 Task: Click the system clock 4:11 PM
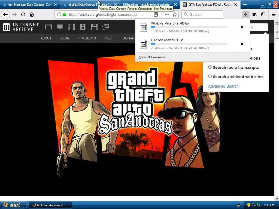(269, 205)
